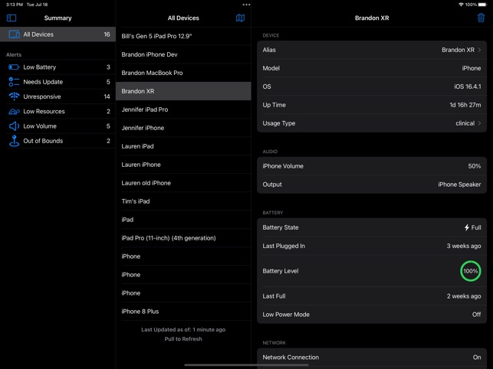The height and width of the screenshot is (369, 493).
Task: Tap the Output iPhone Speaker row
Action: click(x=372, y=184)
